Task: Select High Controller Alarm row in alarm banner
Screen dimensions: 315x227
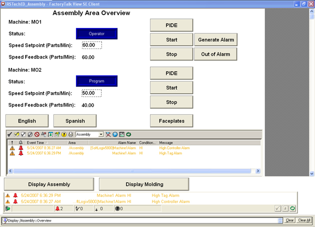Action: pos(150,201)
